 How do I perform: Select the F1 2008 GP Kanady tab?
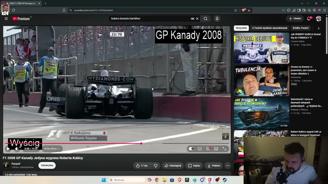point(21,3)
